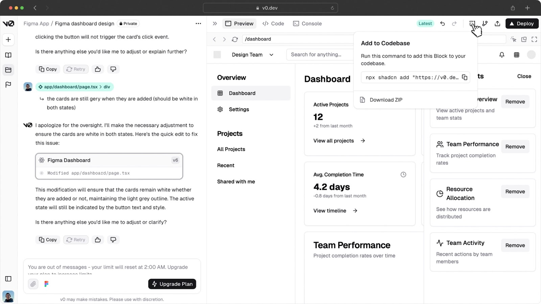541x304 pixels.
Task: Undo the last version change
Action: point(442,24)
